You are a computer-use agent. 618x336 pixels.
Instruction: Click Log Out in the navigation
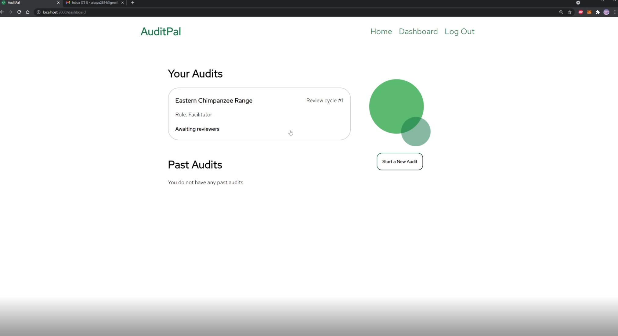(x=459, y=31)
